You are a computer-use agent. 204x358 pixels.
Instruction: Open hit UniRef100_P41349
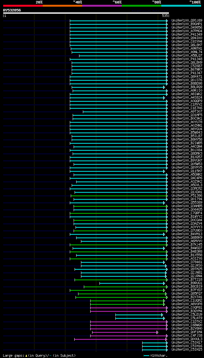(187, 34)
